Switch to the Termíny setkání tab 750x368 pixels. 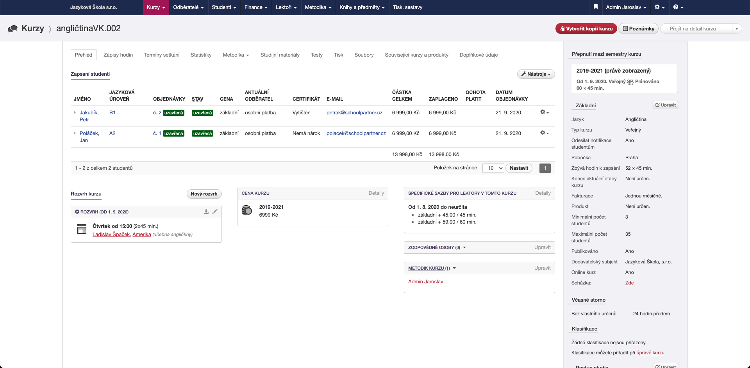click(x=162, y=55)
